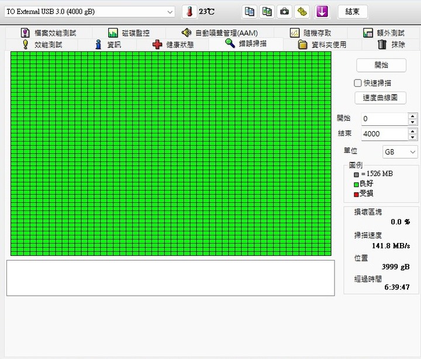Click the 141.8 MB/s scan speed value

coord(391,245)
